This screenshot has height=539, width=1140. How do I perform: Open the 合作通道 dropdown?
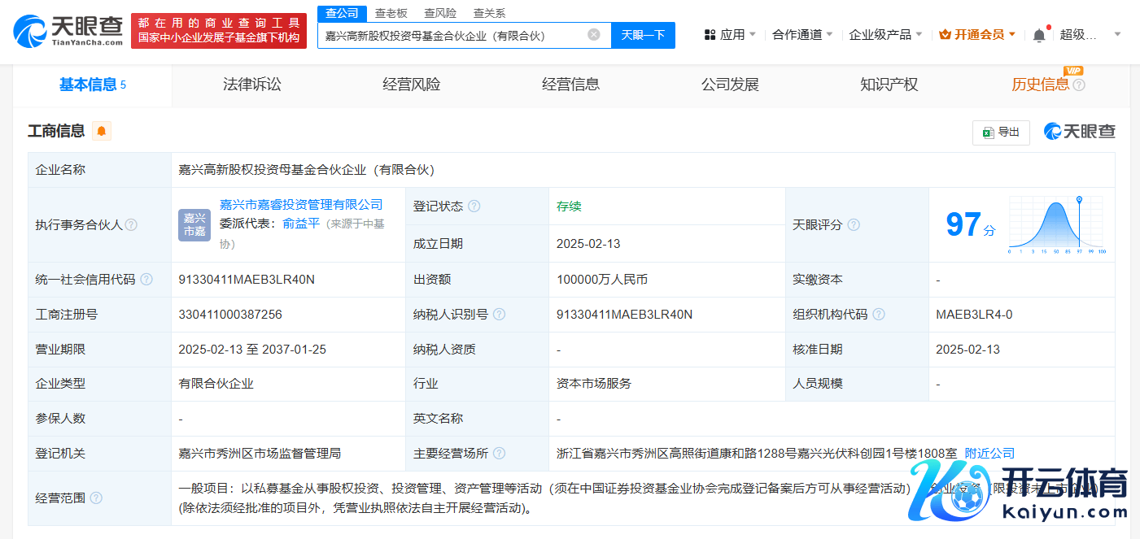pos(802,35)
